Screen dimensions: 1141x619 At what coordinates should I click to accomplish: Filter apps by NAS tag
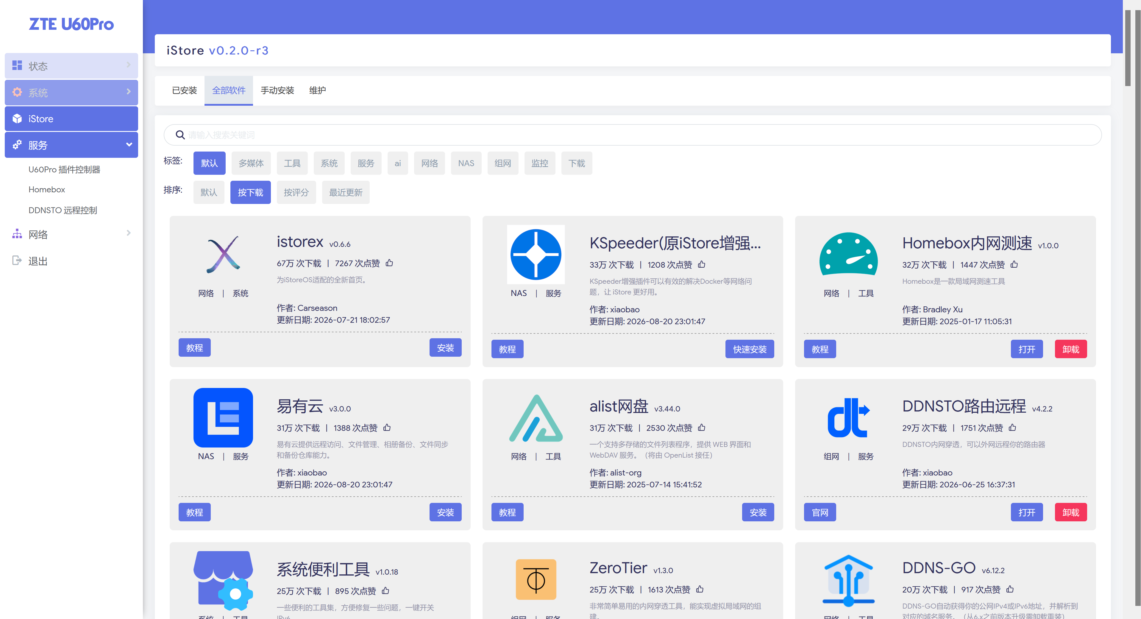coord(466,163)
